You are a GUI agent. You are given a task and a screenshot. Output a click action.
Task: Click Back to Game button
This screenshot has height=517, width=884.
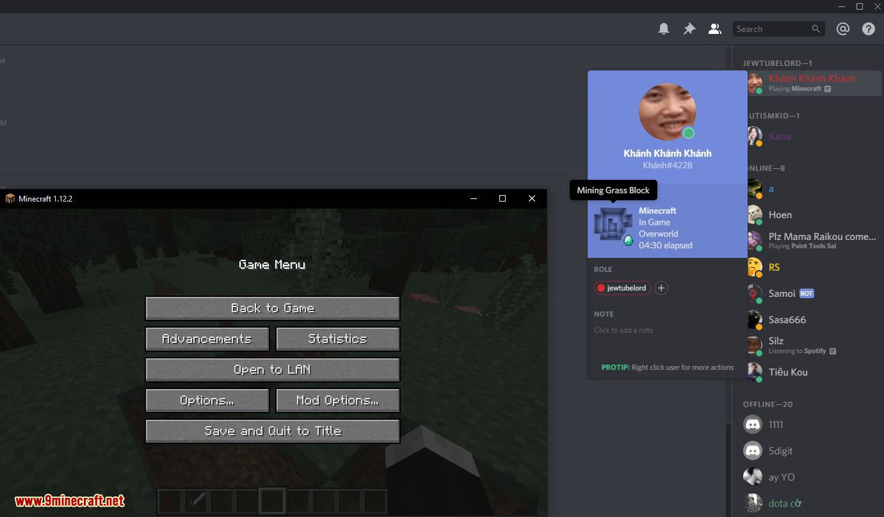(273, 308)
